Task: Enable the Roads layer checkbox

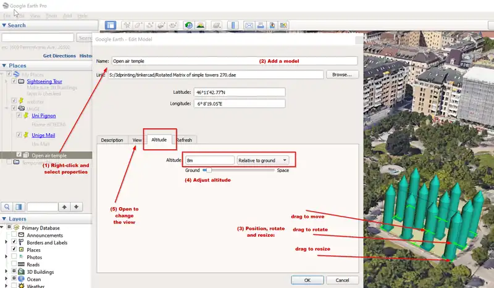Action: click(x=14, y=265)
